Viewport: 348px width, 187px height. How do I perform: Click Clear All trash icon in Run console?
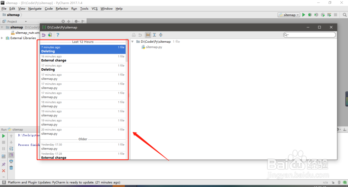11,168
